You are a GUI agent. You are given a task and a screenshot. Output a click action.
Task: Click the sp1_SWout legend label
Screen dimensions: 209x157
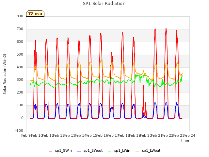93,150
